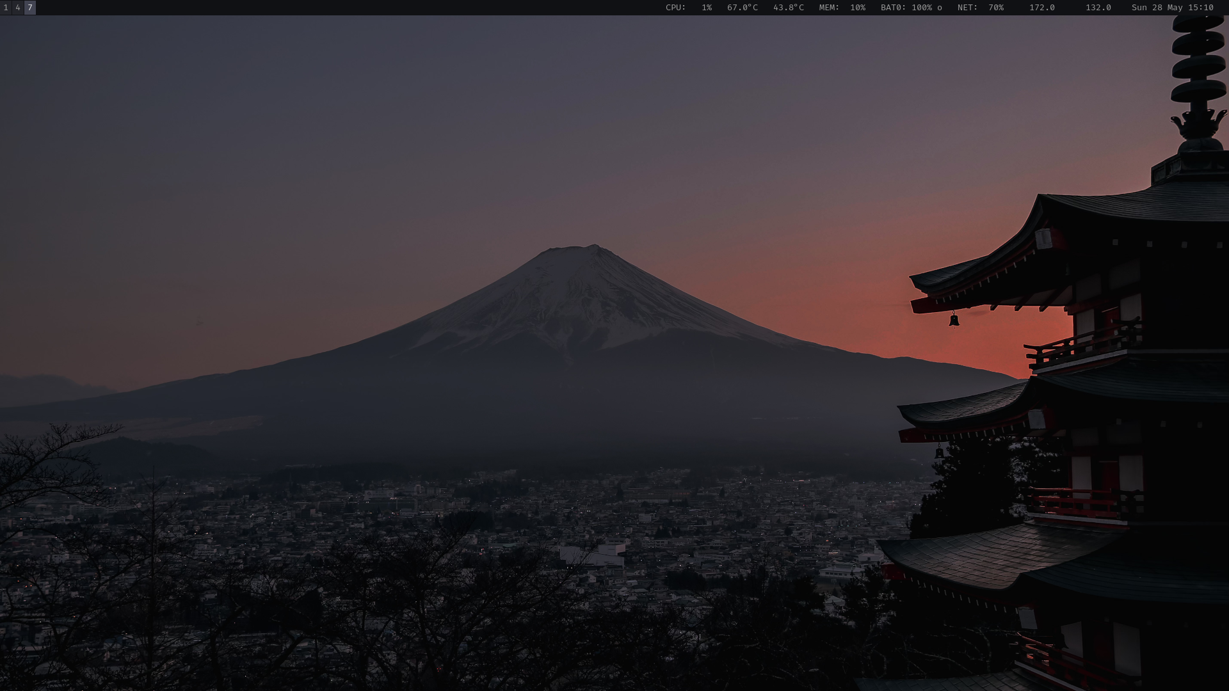
Task: Click the memory usage 10% value
Action: 858,8
